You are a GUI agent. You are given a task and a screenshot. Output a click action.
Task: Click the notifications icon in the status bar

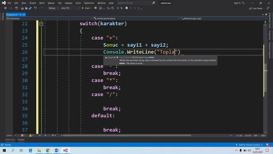pos(268,145)
